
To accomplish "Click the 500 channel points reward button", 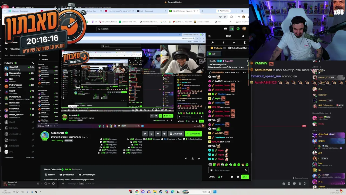I will (214, 54).
